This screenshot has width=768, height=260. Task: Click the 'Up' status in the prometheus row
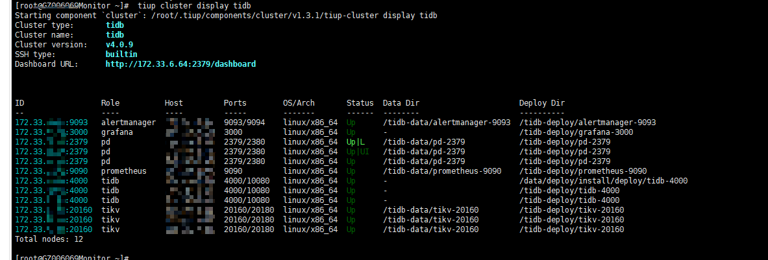(x=351, y=171)
